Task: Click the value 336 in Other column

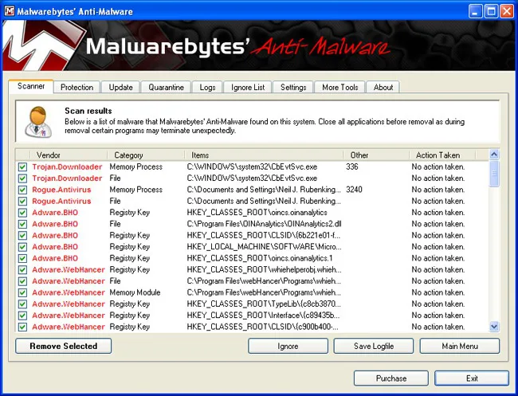Action: click(351, 167)
